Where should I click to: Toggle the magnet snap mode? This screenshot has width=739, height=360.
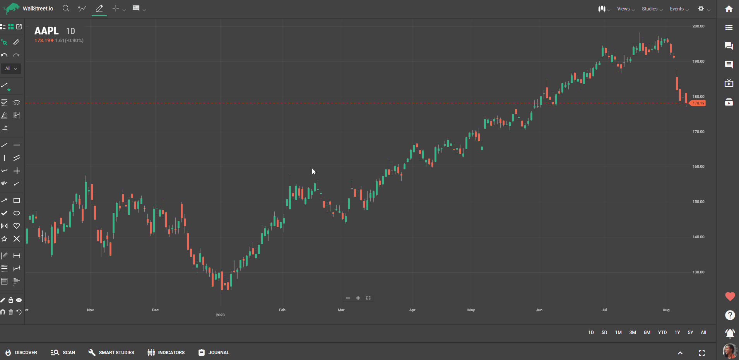coord(3,312)
